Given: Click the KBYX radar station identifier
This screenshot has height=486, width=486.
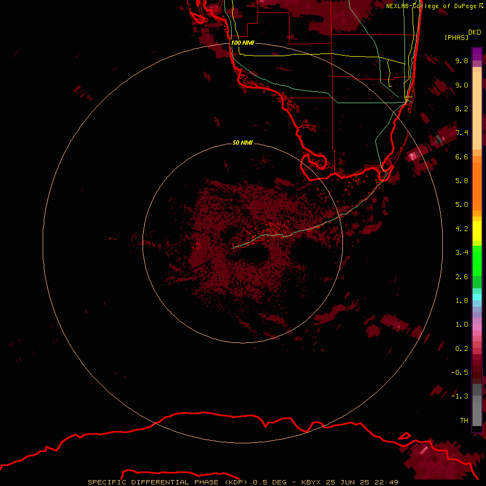Looking at the screenshot, I should [x=312, y=482].
